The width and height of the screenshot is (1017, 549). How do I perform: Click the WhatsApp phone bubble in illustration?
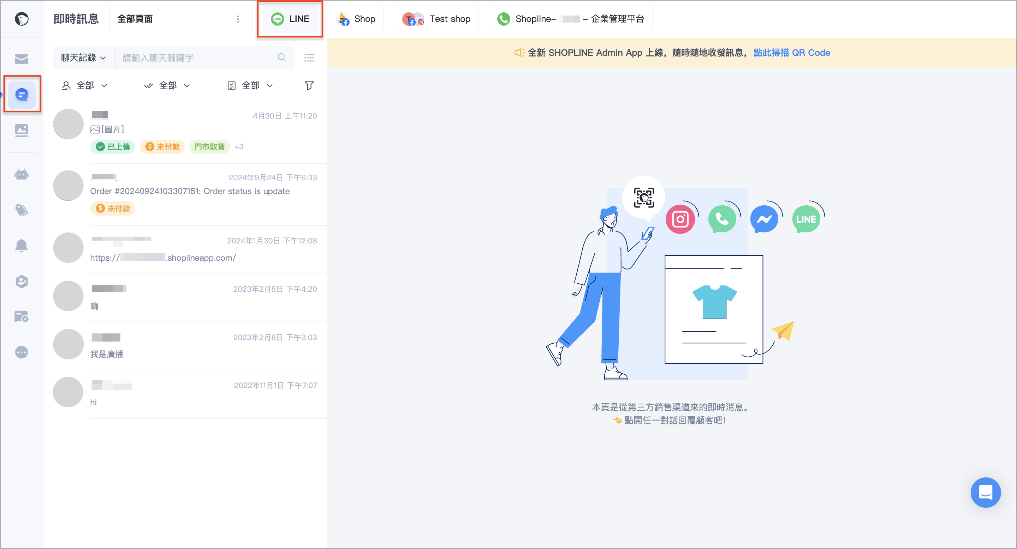pyautogui.click(x=722, y=219)
